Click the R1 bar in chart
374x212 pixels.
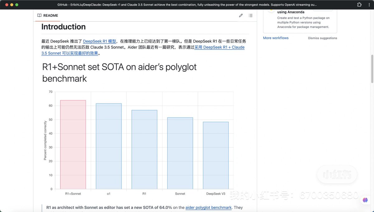144,150
